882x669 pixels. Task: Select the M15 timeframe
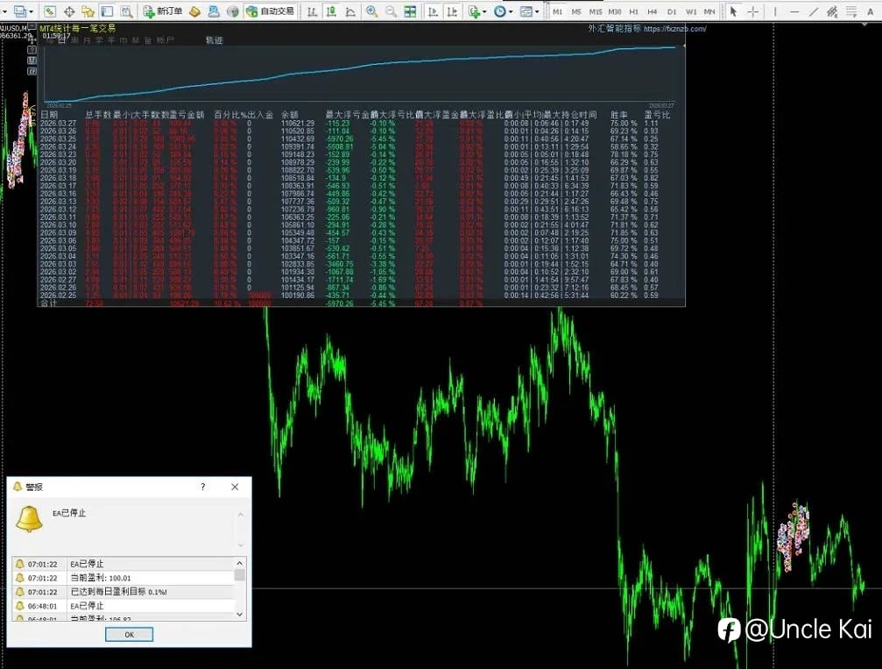pyautogui.click(x=595, y=11)
